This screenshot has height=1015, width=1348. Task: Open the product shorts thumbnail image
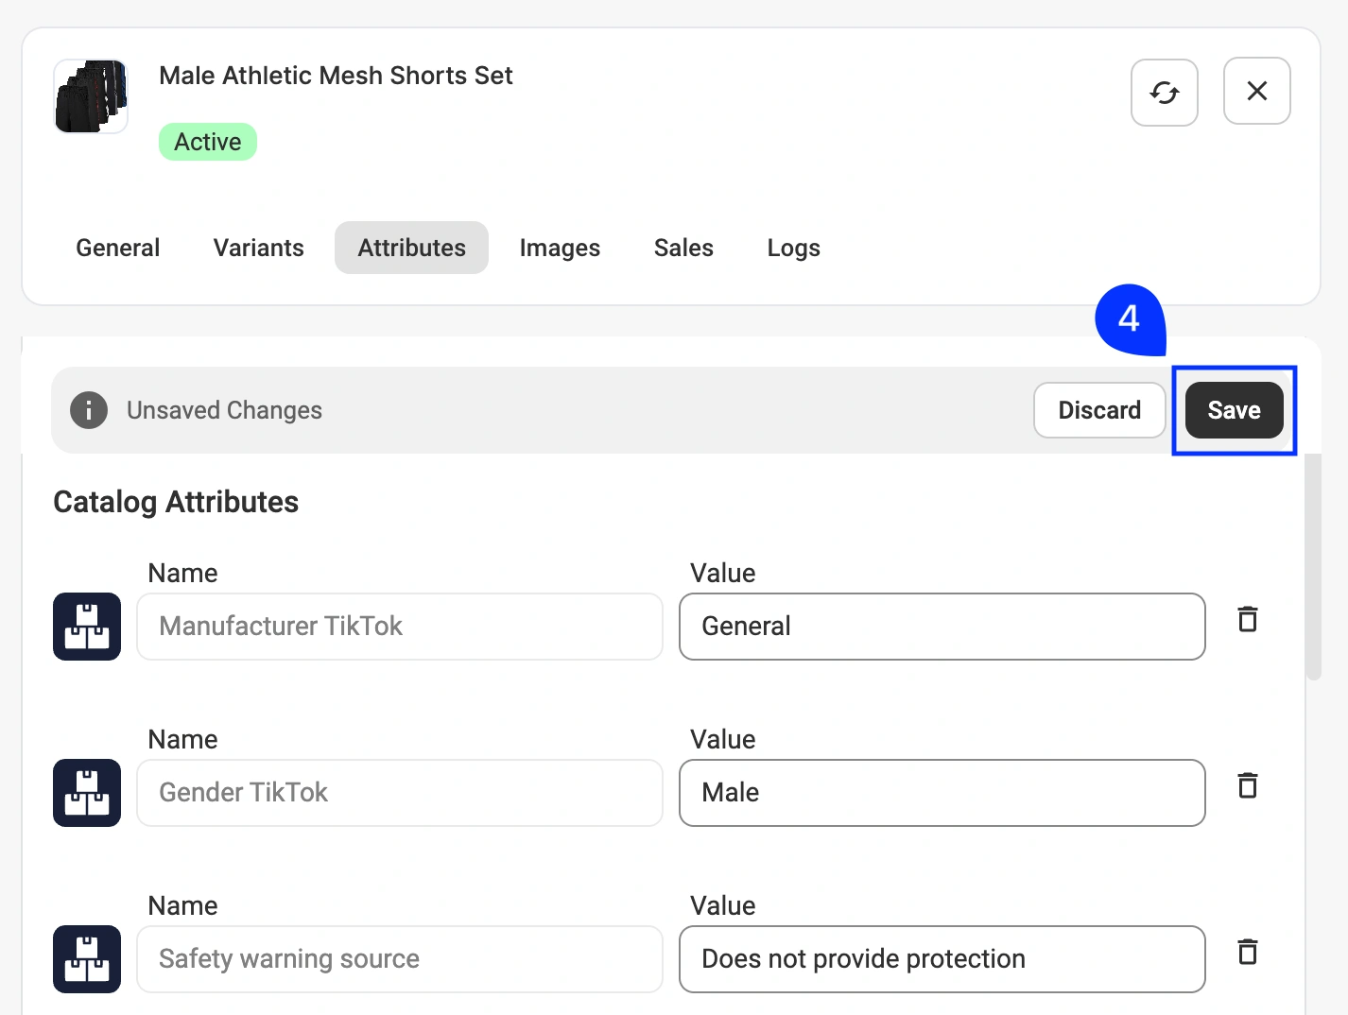[x=91, y=96]
